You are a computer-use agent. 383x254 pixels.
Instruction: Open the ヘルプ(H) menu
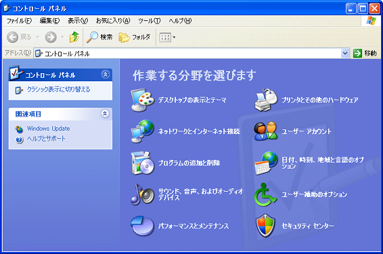pos(180,21)
